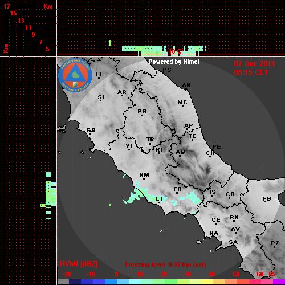Click the RM city marker on map

tap(144, 178)
